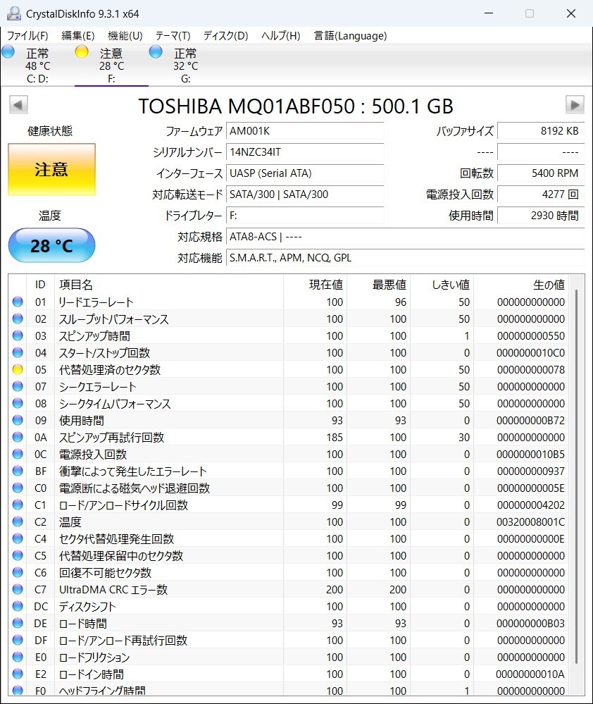This screenshot has width=593, height=704.
Task: Click status orb of row C7 UltraDMA CRC エラー数
Action: (18, 589)
